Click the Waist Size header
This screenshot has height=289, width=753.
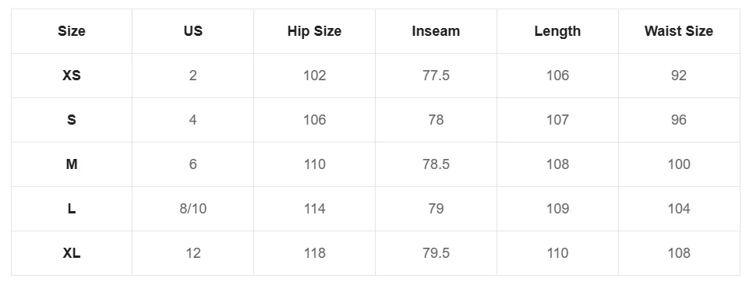click(x=679, y=31)
